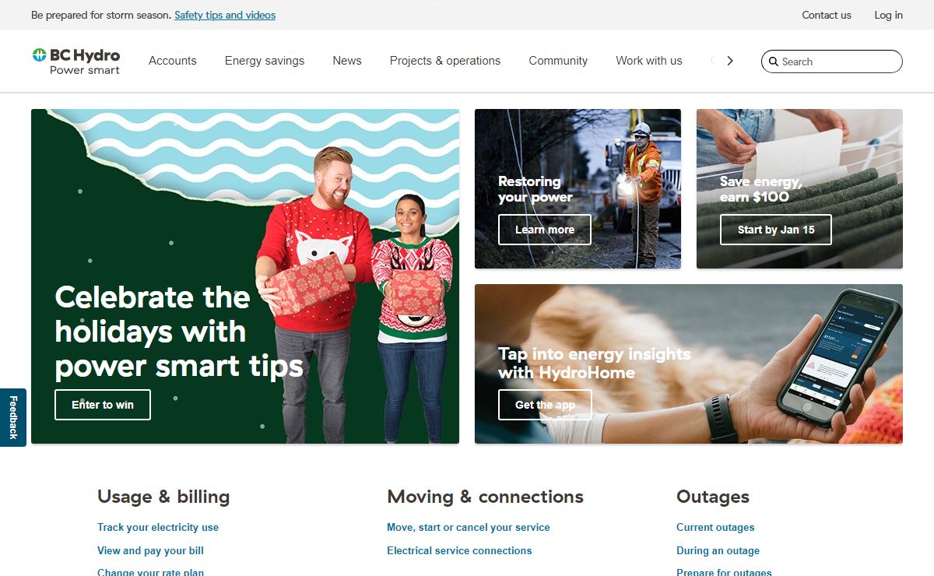
Task: Click the magnifying glass search icon
Action: (774, 61)
